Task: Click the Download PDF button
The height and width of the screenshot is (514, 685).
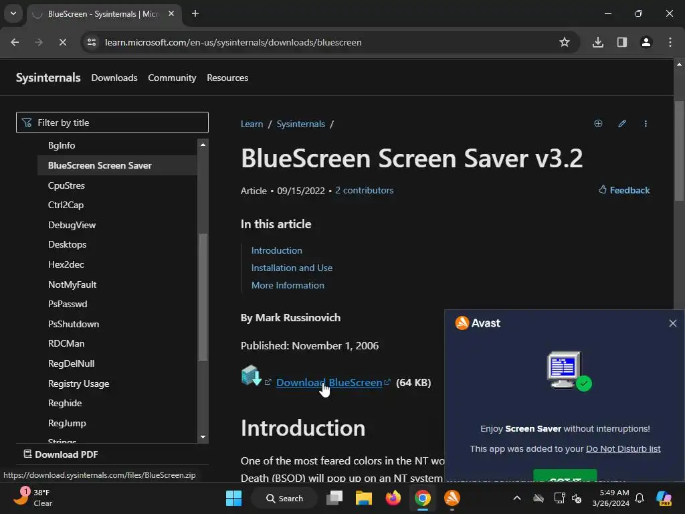Action: (x=61, y=454)
